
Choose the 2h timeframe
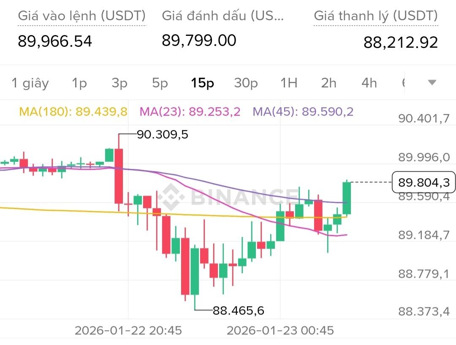tap(328, 83)
